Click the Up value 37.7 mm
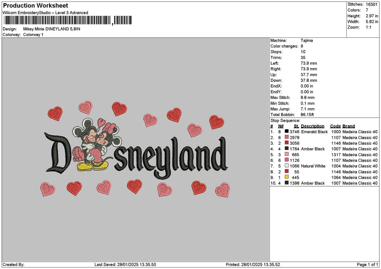Viewport: 381px width, 269px height. (x=309, y=75)
